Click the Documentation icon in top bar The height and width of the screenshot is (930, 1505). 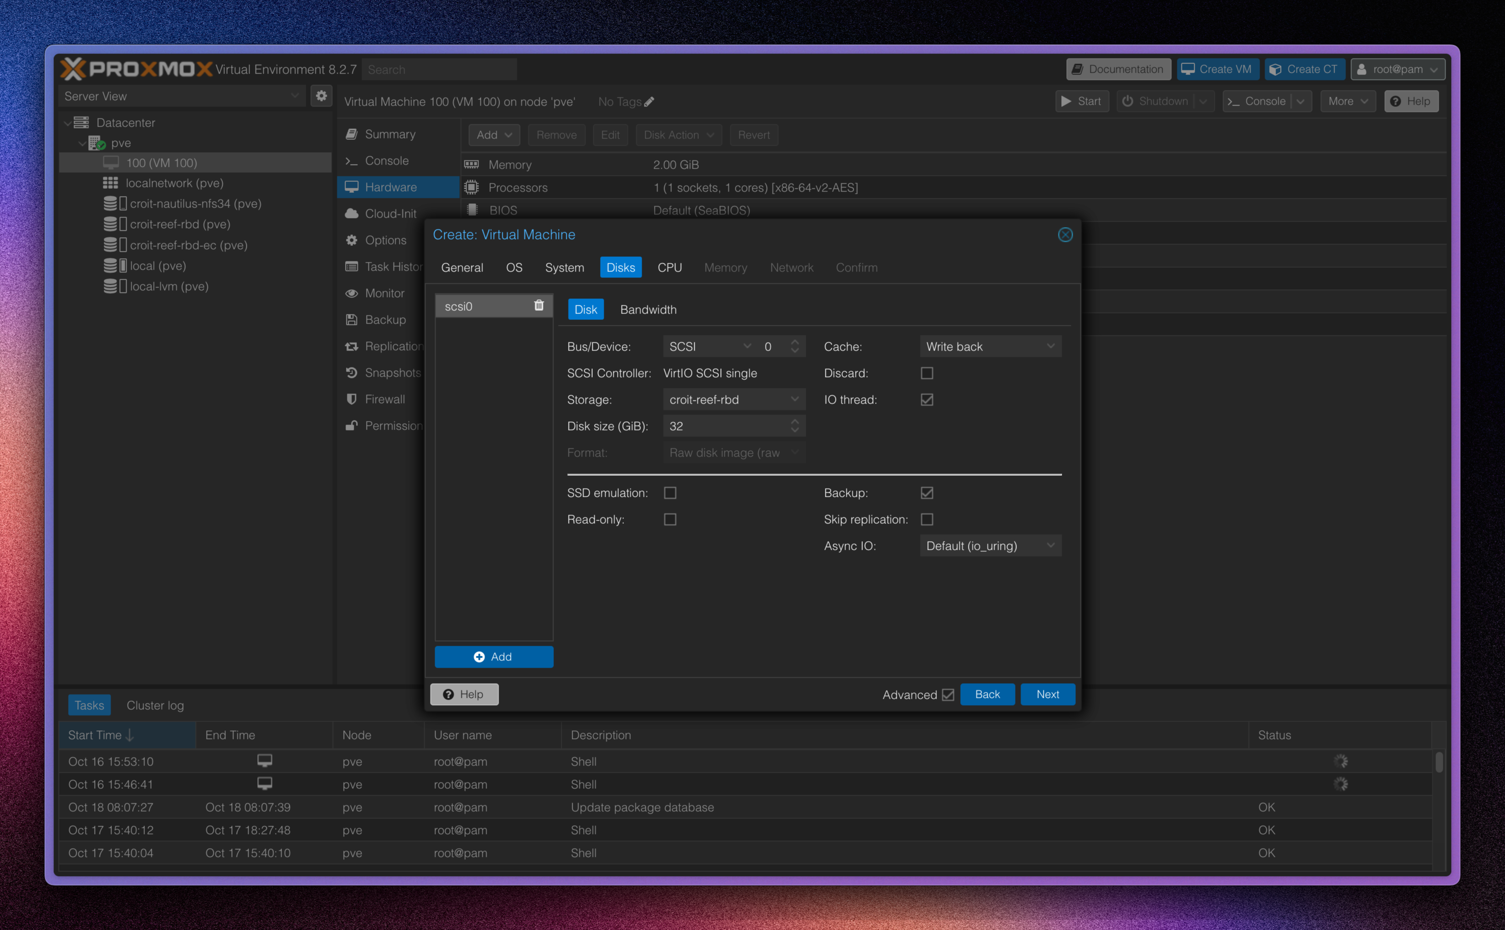click(x=1078, y=69)
